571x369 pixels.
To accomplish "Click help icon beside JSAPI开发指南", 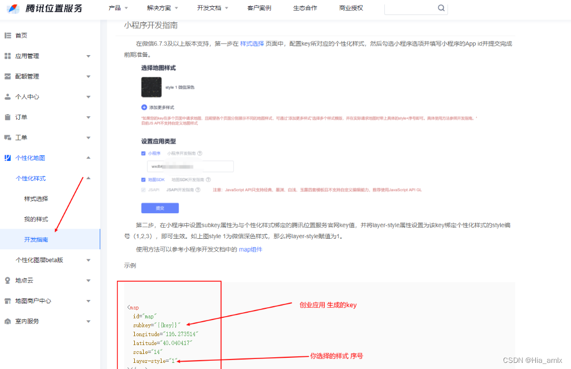I will (198, 190).
